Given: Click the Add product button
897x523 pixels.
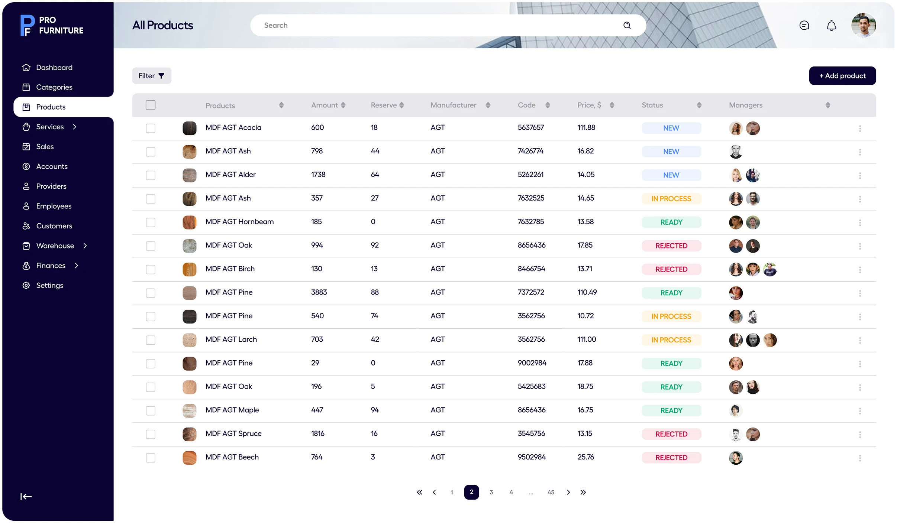Looking at the screenshot, I should pyautogui.click(x=842, y=76).
